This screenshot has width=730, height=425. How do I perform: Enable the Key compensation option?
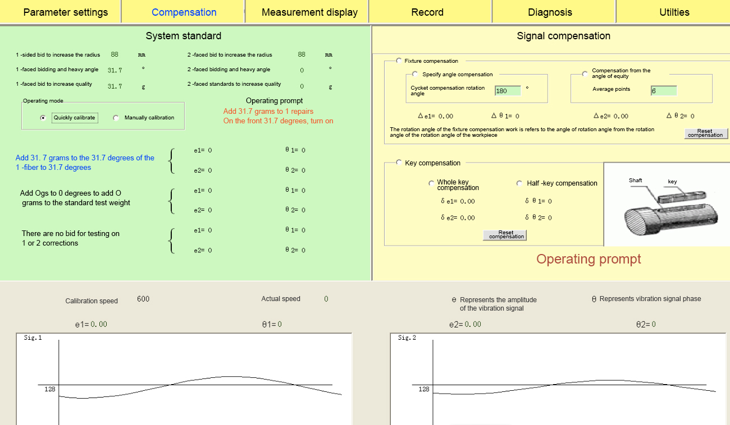click(x=399, y=163)
